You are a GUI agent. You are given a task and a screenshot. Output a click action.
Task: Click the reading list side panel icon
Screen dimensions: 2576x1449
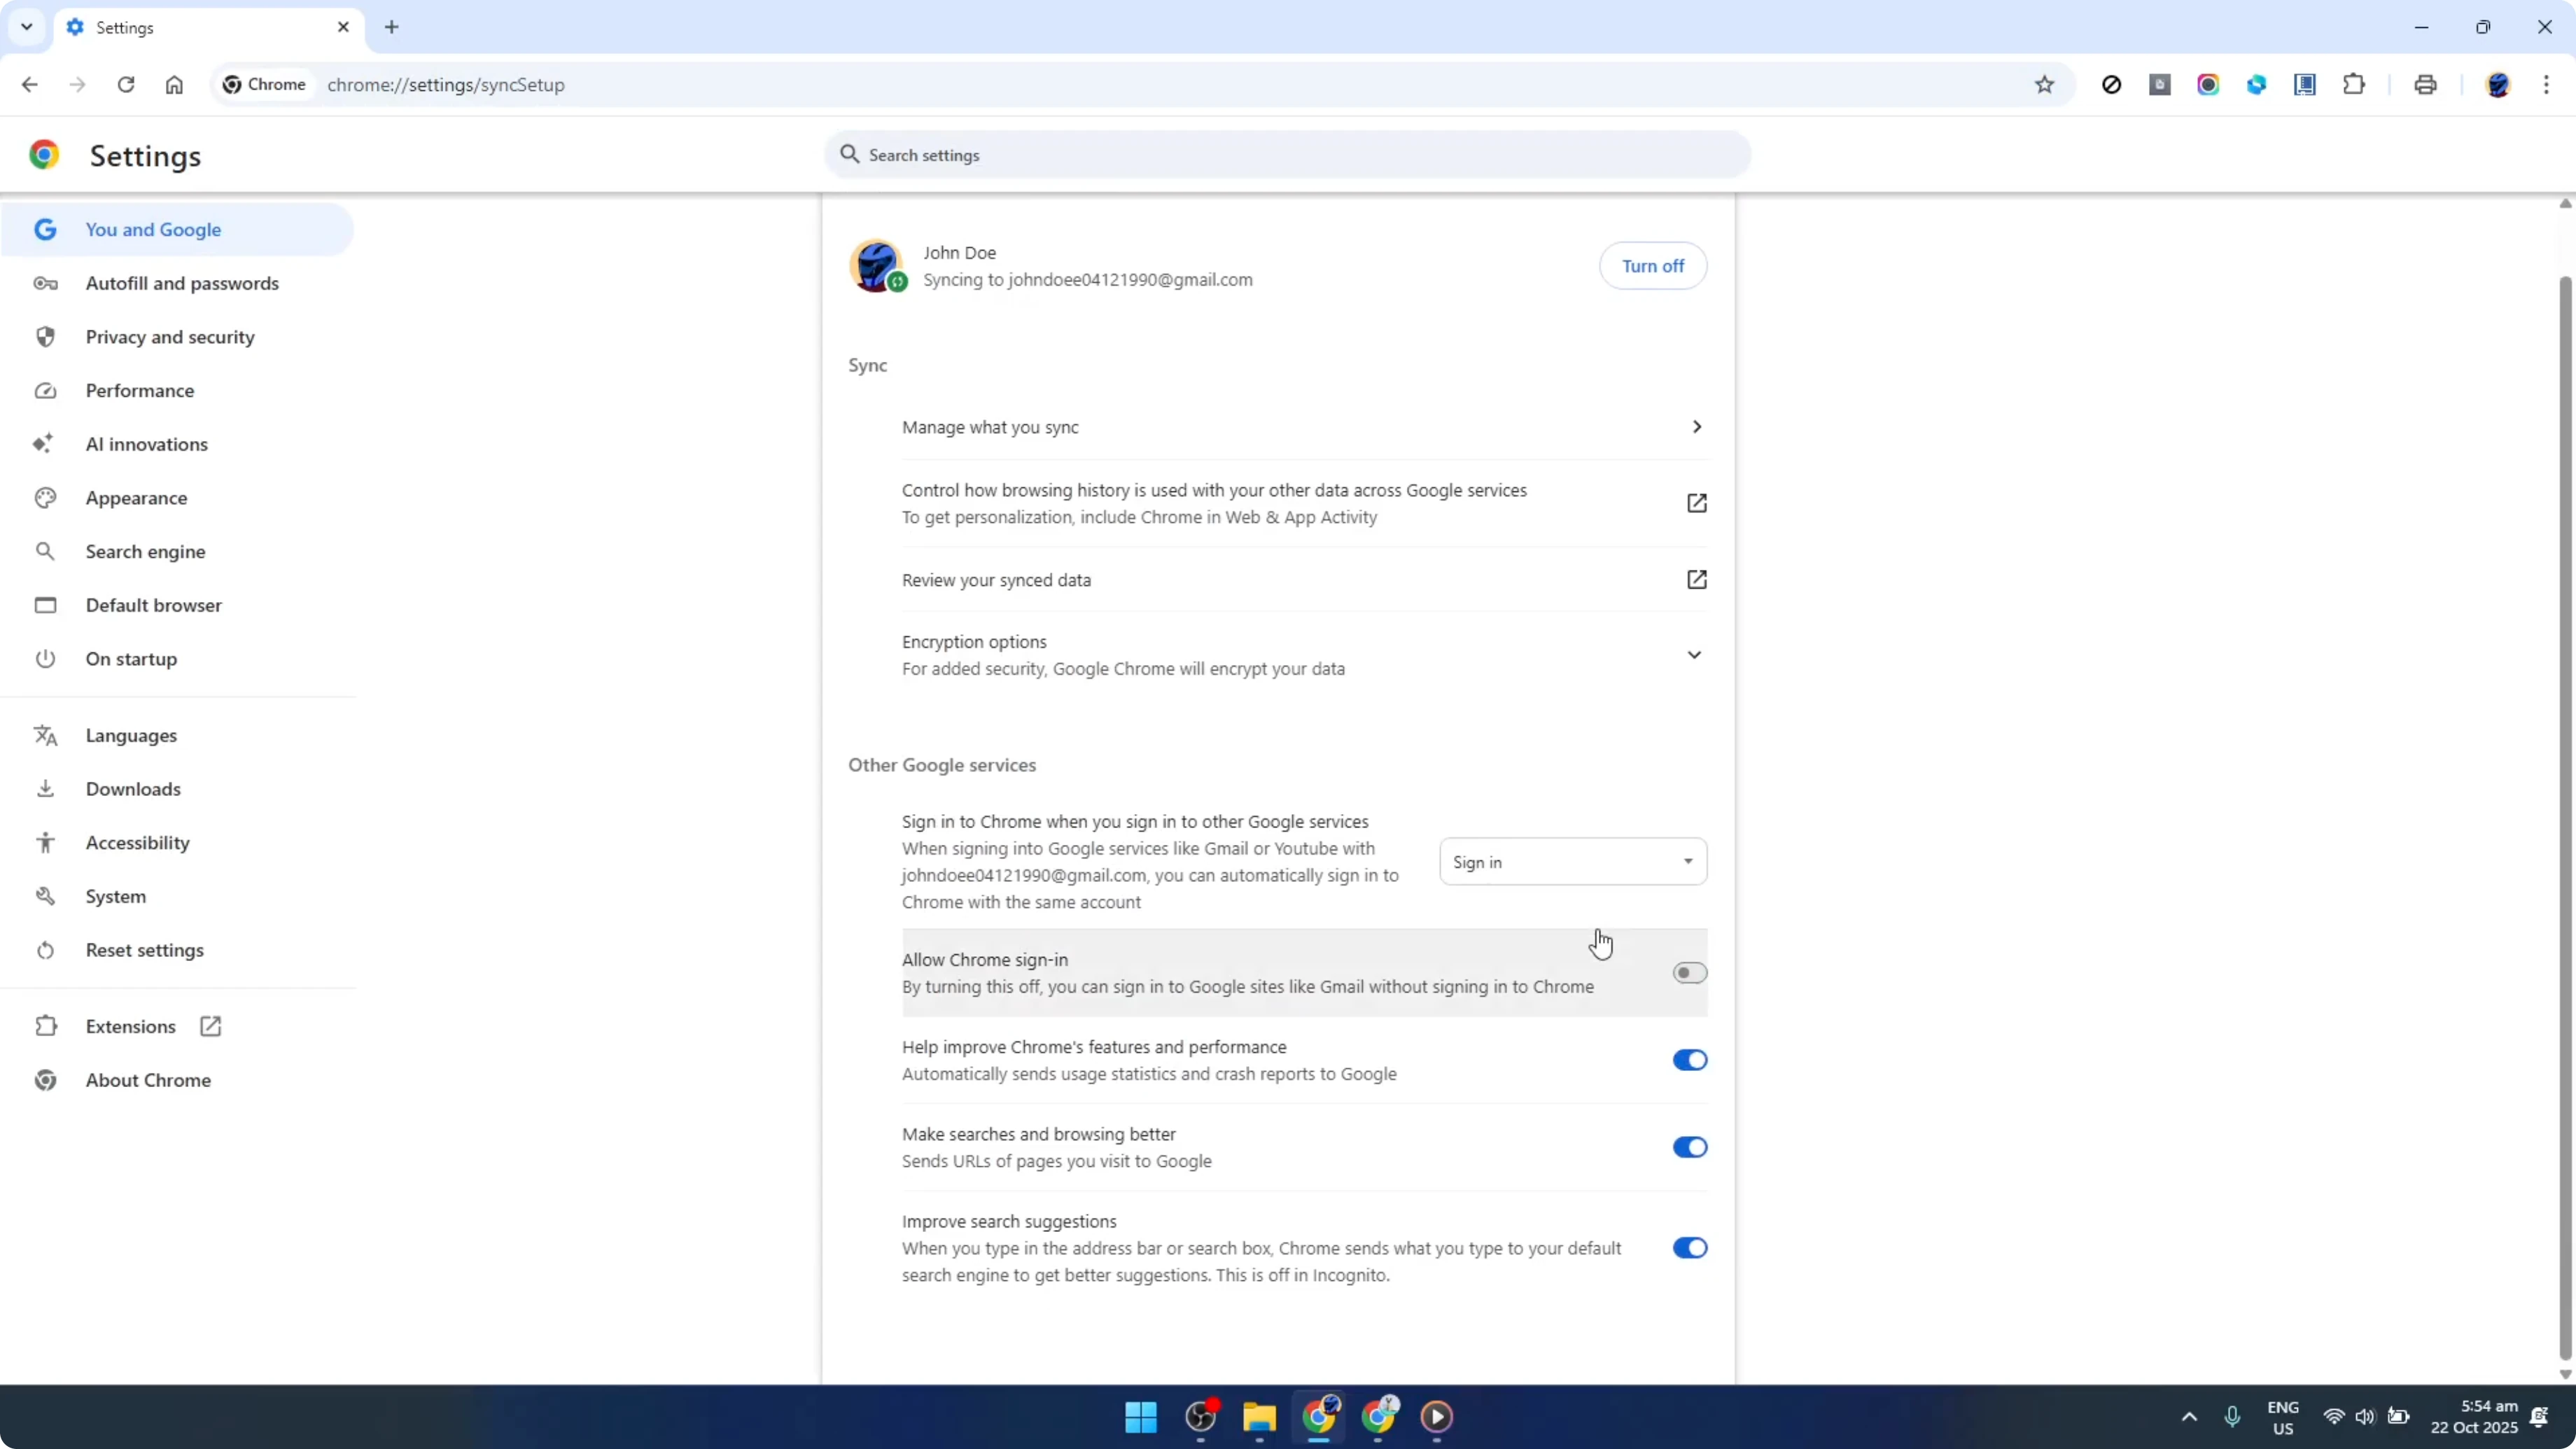(2305, 84)
